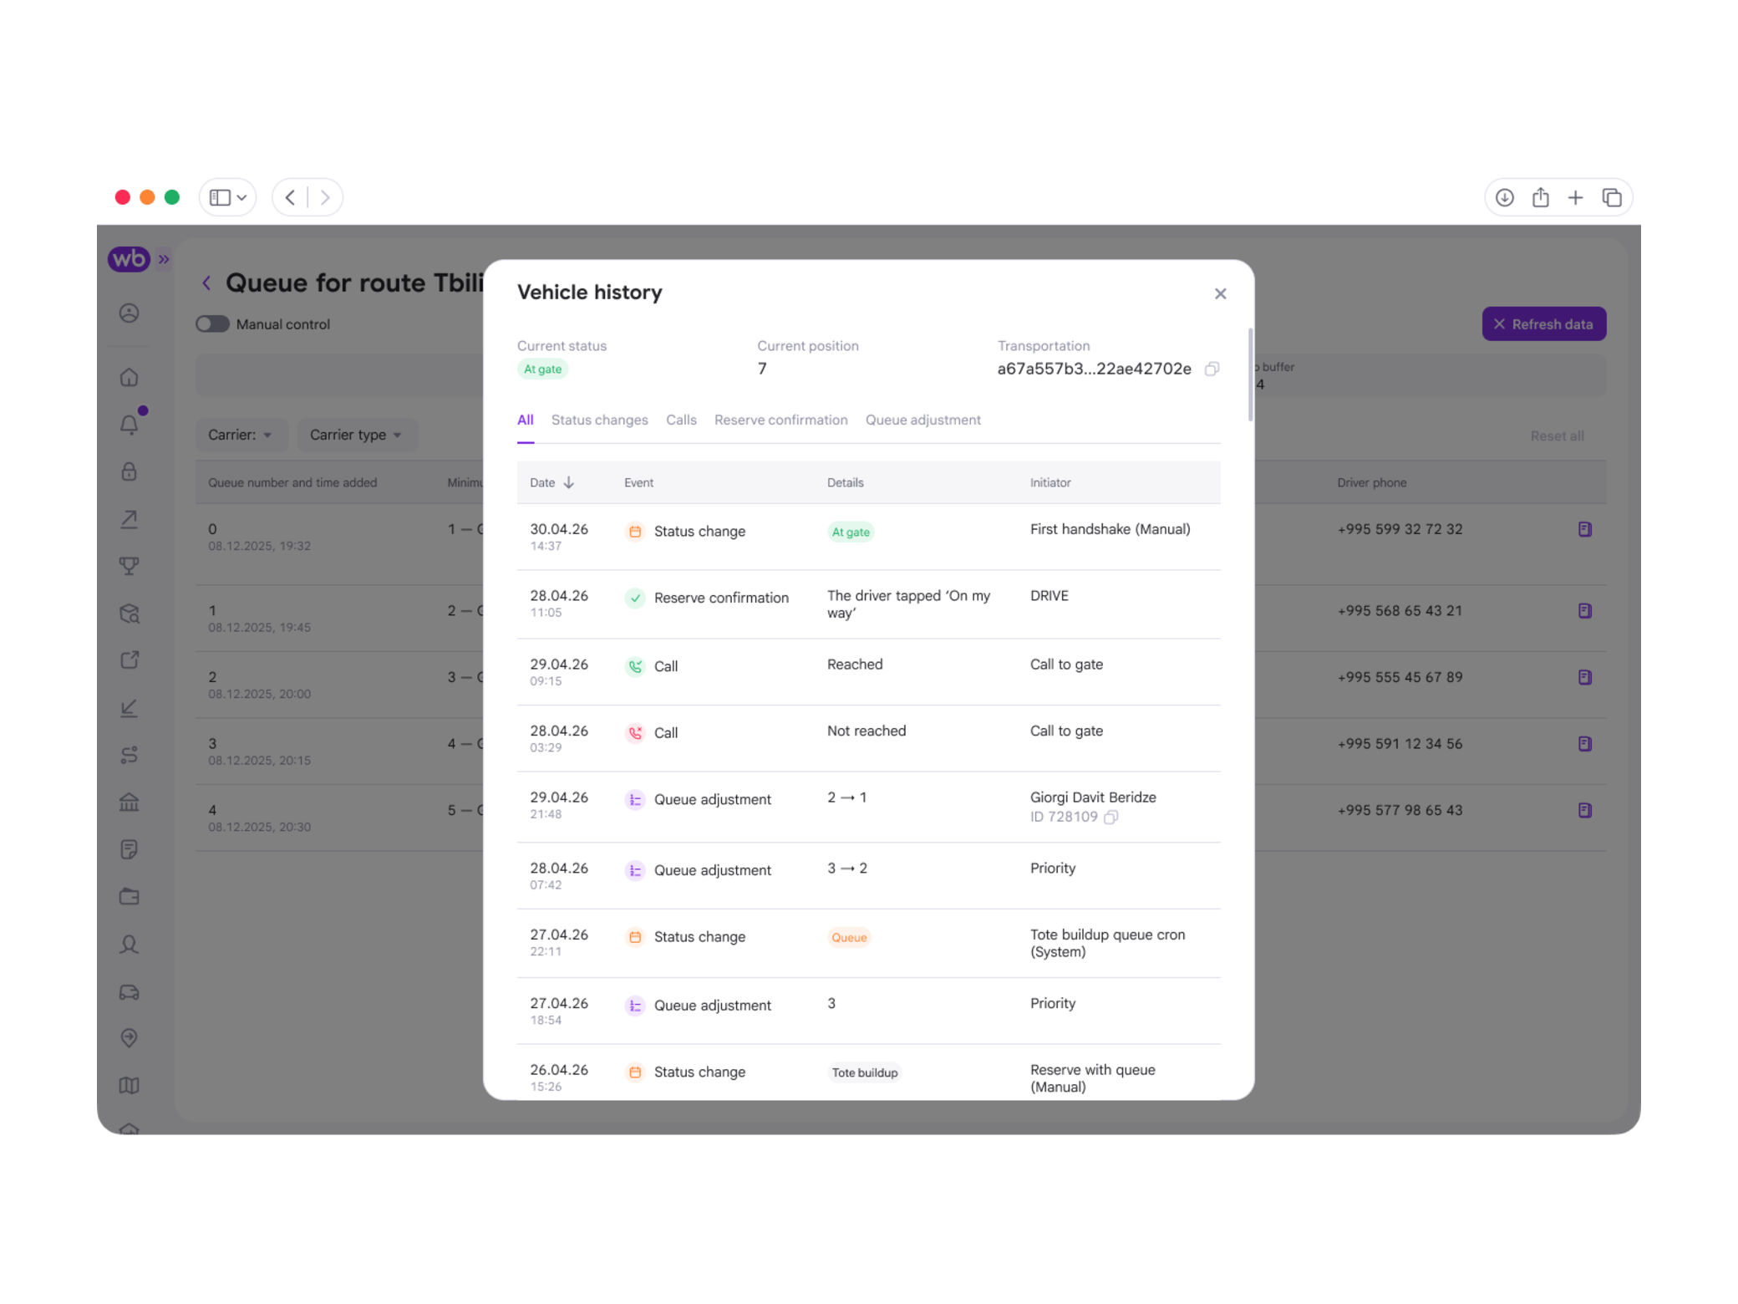The width and height of the screenshot is (1738, 1304).
Task: Copy initiator ID 728109
Action: (1110, 817)
